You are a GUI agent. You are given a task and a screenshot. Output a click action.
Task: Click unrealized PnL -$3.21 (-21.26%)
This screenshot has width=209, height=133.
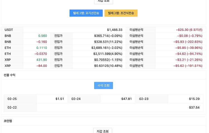pos(189,60)
